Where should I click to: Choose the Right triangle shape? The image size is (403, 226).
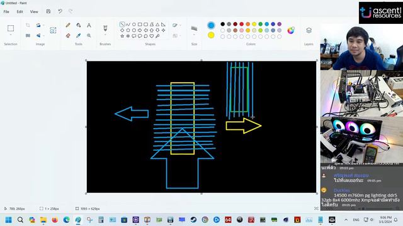[164, 24]
